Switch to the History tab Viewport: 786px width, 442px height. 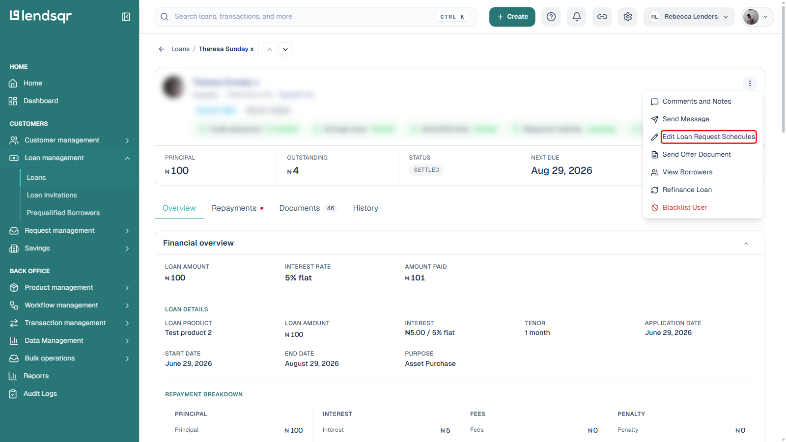[365, 208]
